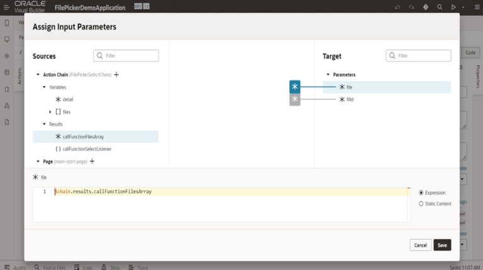483x270 pixels.
Task: Collapse the Parameters node in Target
Action: pyautogui.click(x=328, y=75)
